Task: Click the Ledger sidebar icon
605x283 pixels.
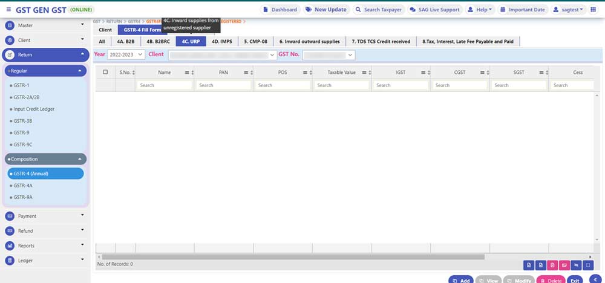Action: (10, 261)
